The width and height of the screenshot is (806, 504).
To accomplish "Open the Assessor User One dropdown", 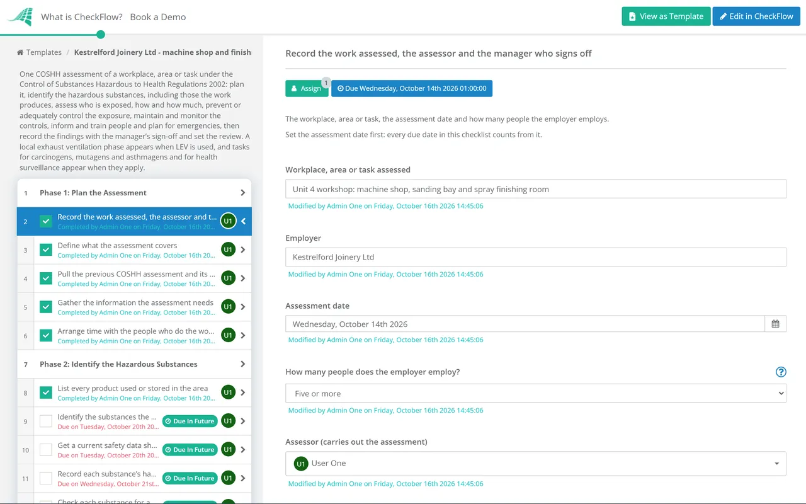I will coord(536,463).
